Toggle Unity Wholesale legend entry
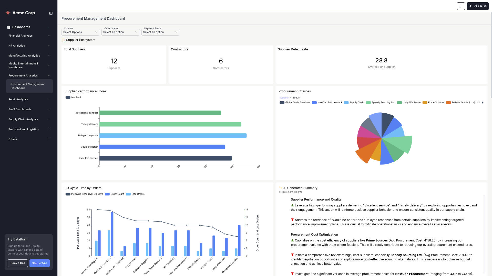This screenshot has width=492, height=276. 409,103
